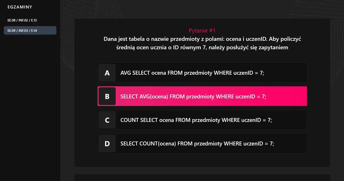This screenshot has width=344, height=181.
Task: Click the EGZAMINY sidebar heading
Action: pyautogui.click(x=20, y=7)
